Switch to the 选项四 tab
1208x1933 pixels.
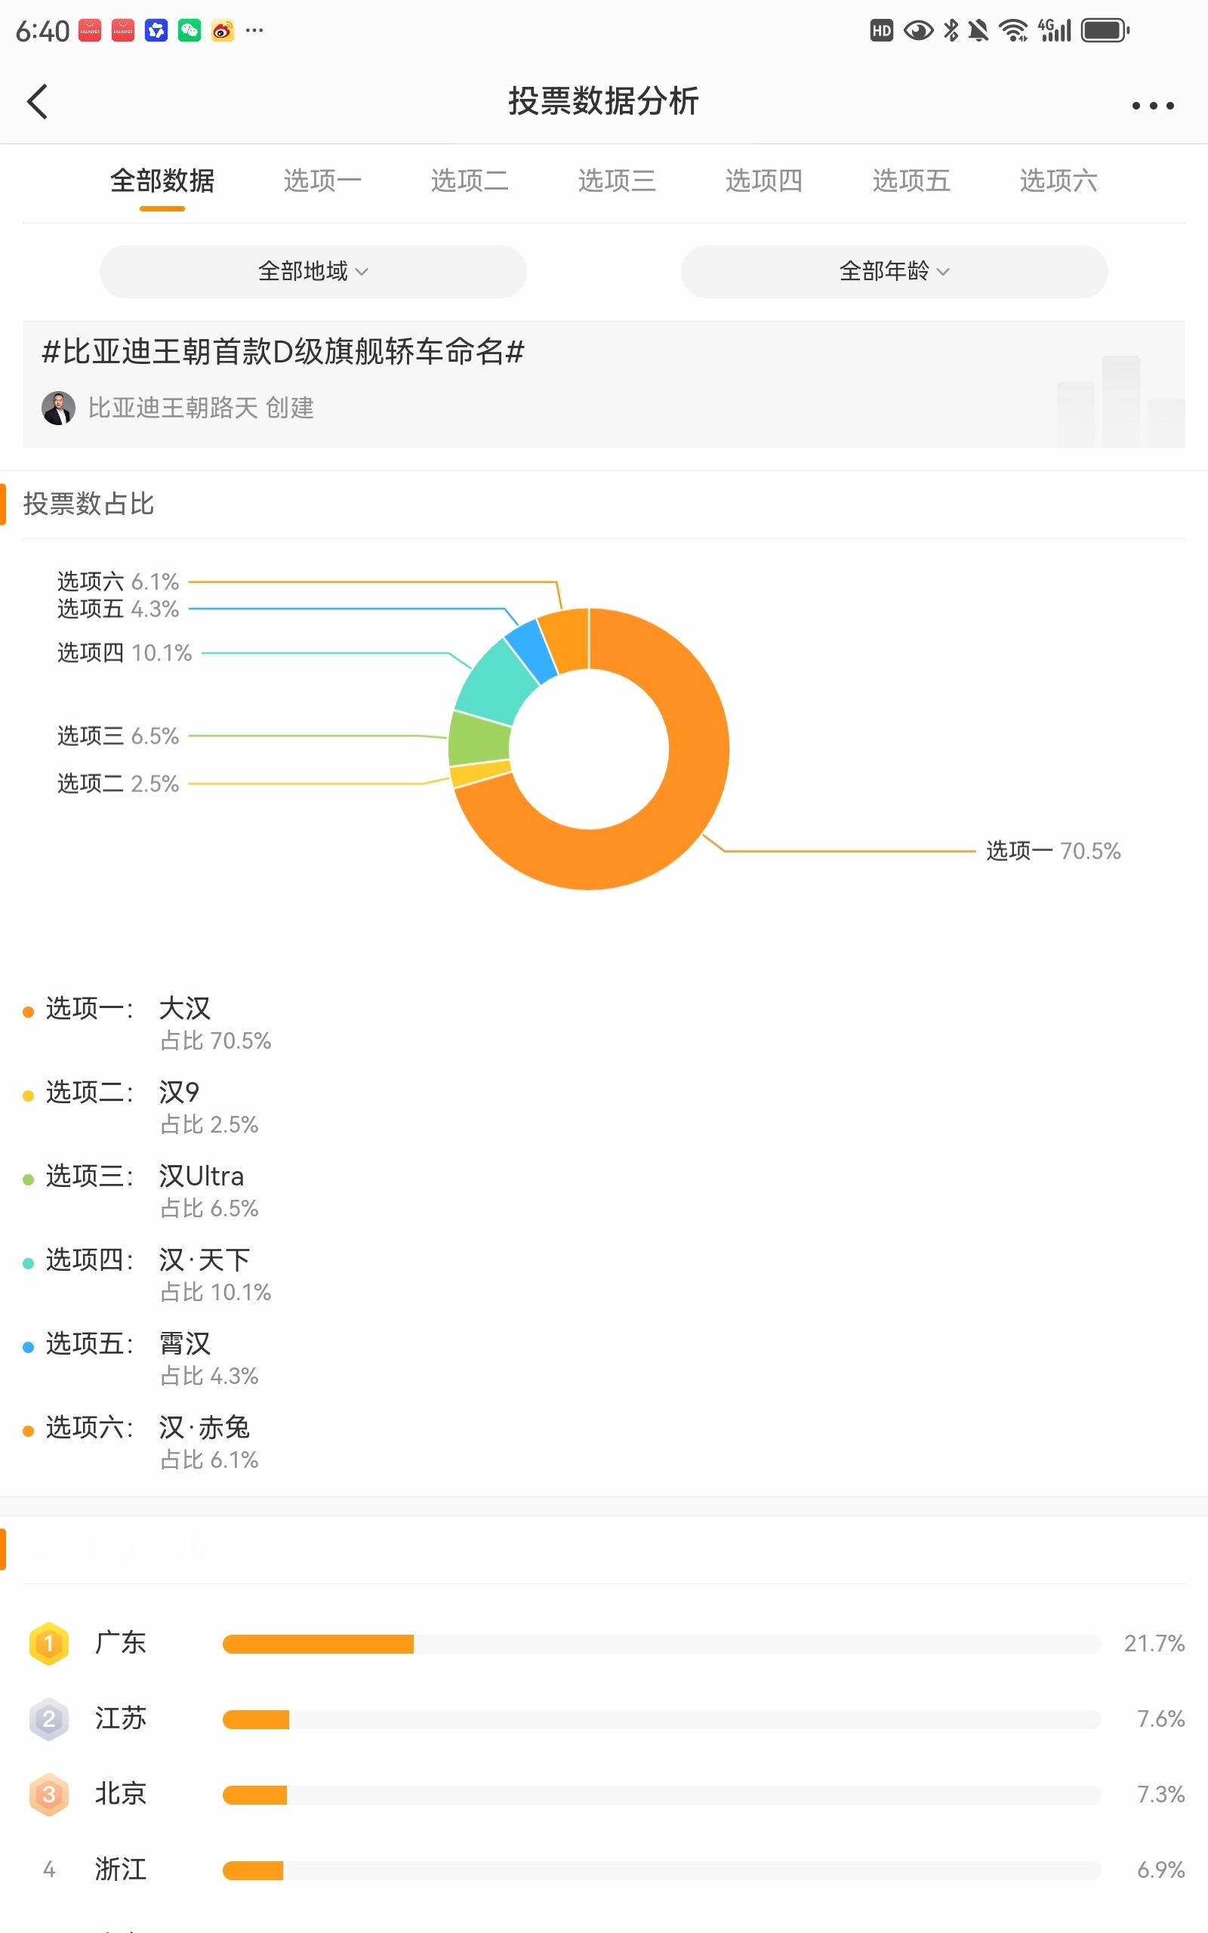(x=764, y=180)
